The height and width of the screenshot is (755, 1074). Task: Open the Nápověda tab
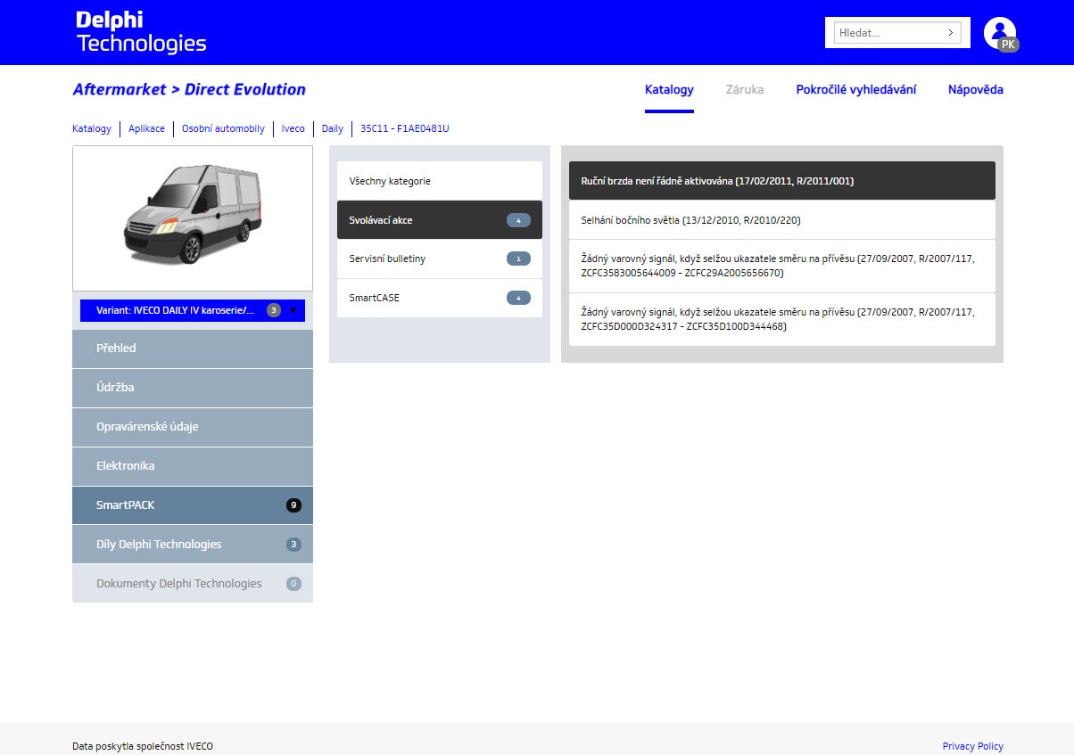click(x=976, y=89)
